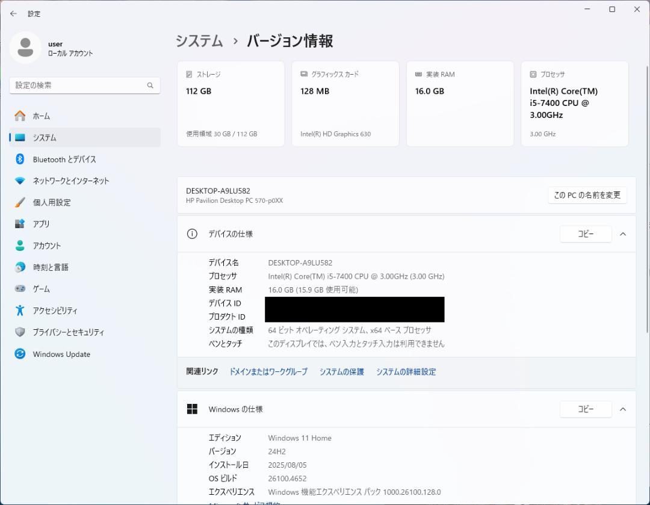Copy Windows specifications with コピー button

(x=586, y=409)
